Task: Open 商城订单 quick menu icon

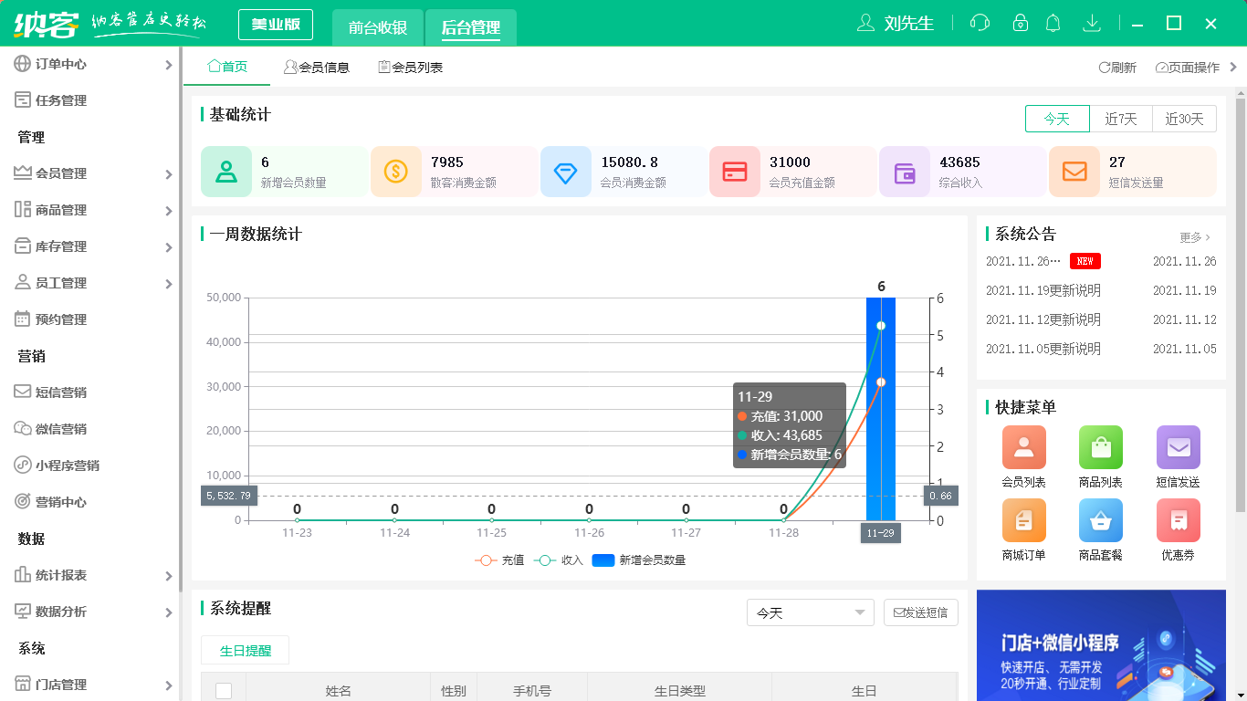Action: [1023, 520]
